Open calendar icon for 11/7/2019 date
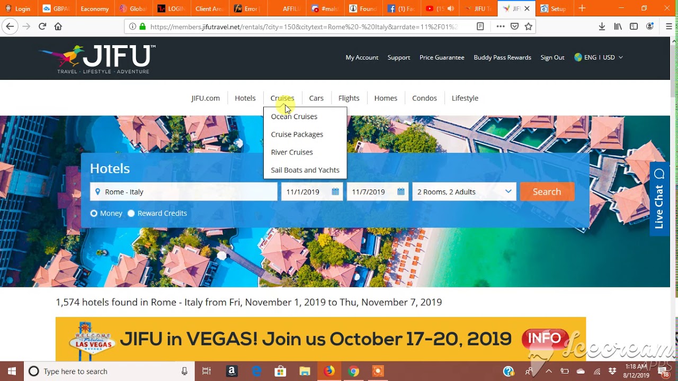The height and width of the screenshot is (381, 678). coord(401,192)
